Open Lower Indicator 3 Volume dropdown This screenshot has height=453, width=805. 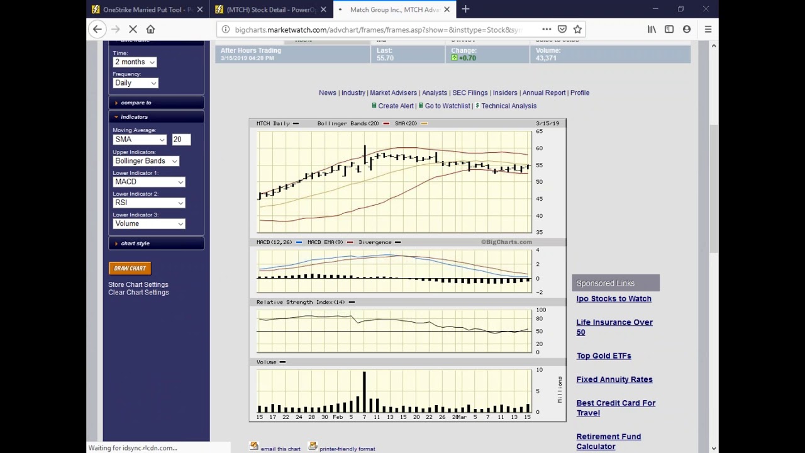tap(149, 224)
